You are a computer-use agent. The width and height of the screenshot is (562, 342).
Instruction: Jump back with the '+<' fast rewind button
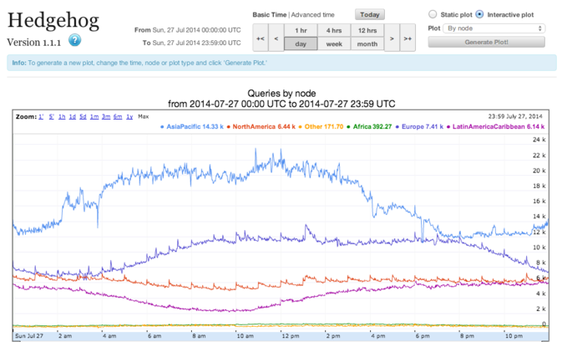pos(261,38)
